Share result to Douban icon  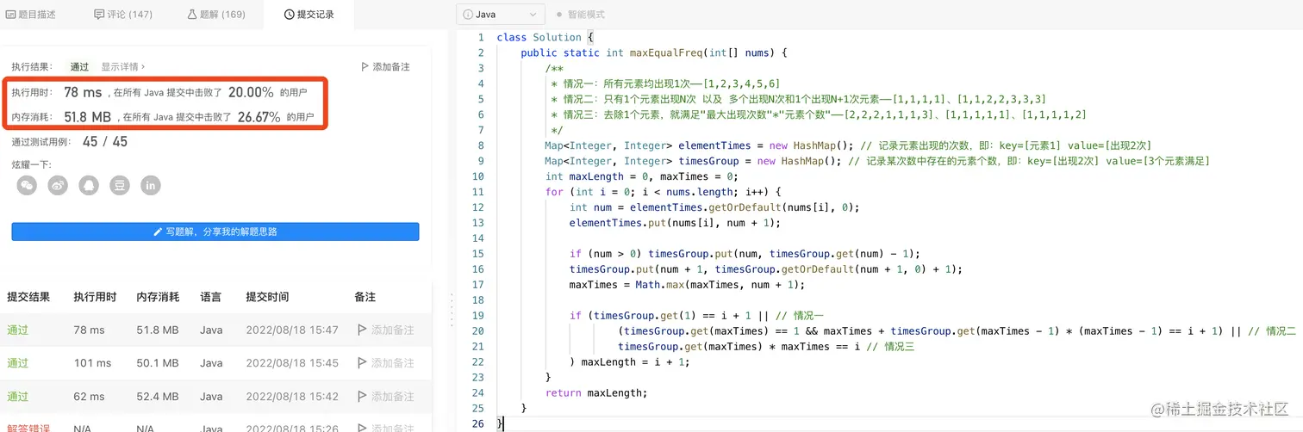[121, 185]
